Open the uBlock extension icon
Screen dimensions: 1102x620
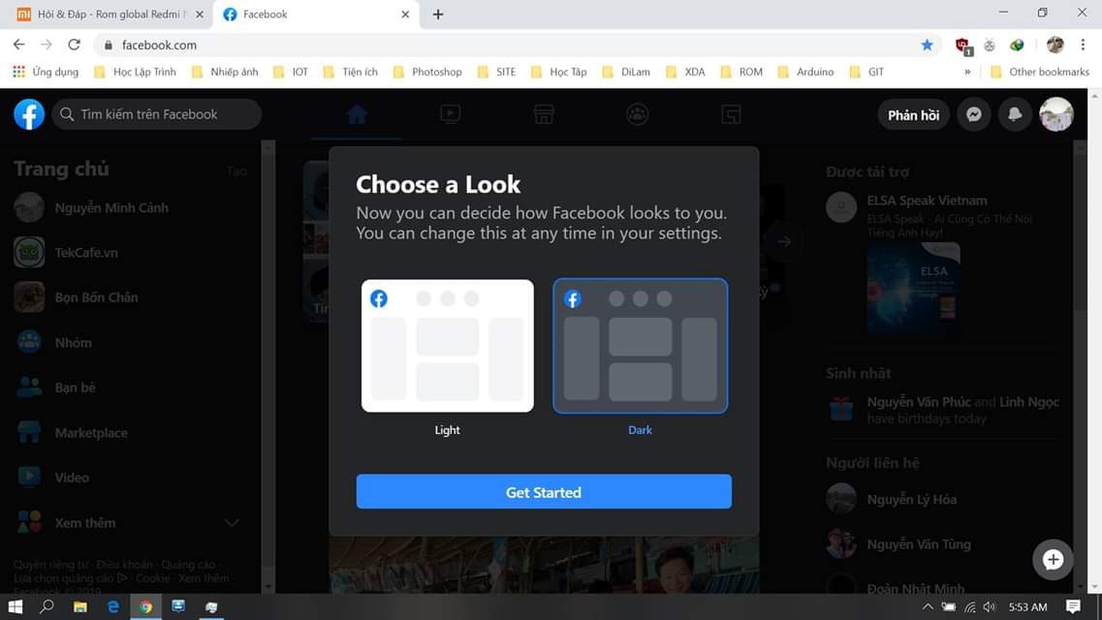coord(962,46)
